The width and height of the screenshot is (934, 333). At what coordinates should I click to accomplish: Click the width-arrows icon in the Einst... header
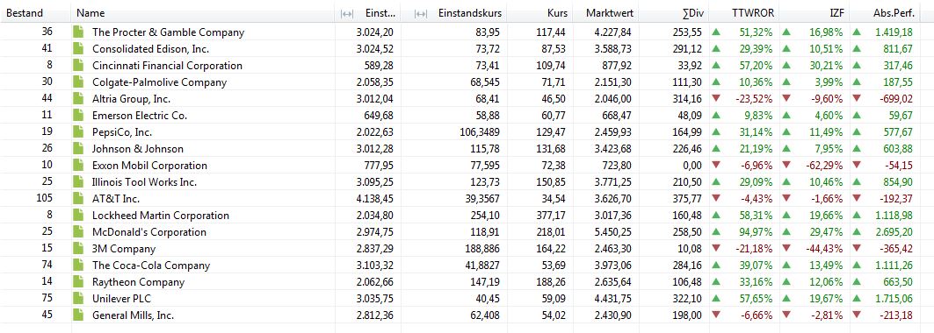coord(347,13)
